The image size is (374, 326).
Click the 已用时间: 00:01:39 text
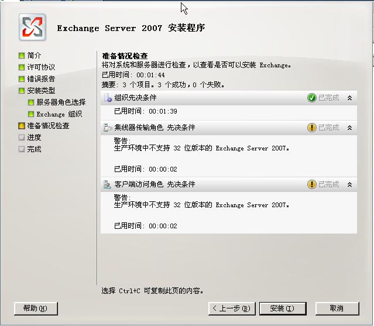click(146, 111)
